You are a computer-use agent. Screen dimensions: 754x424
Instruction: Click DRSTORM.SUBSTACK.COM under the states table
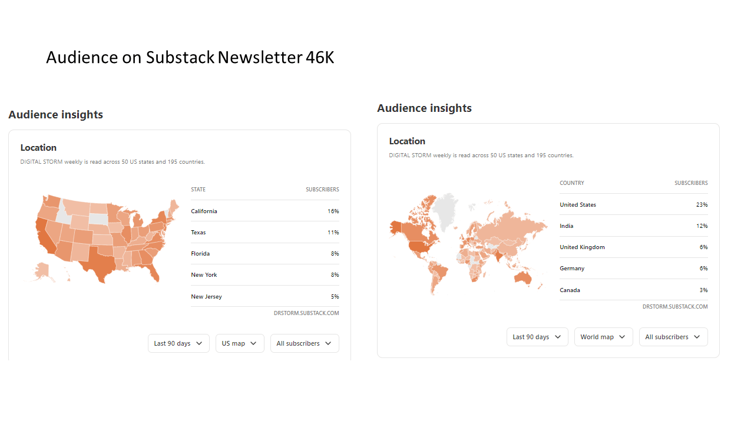point(306,313)
